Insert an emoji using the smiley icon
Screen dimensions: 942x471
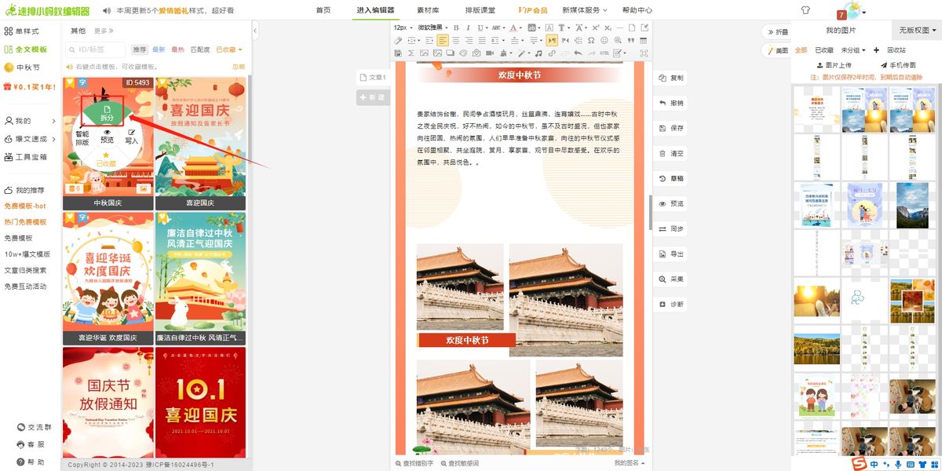point(604,41)
